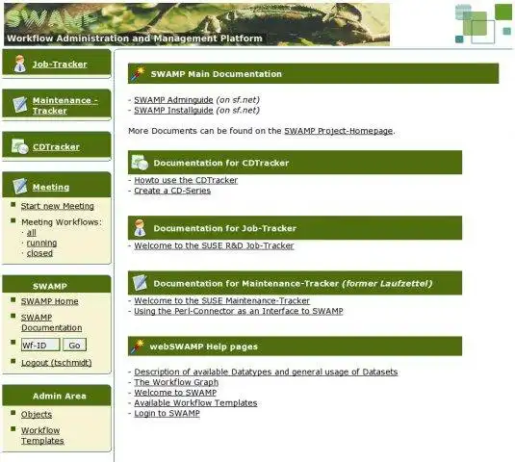Click the Meeting Workflows: label
Viewport: 515px width, 462px height.
[x=62, y=222]
